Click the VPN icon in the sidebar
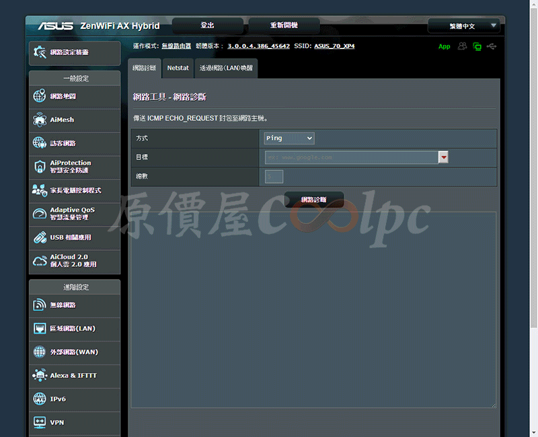Viewport: 538px width, 437px height. pyautogui.click(x=40, y=422)
